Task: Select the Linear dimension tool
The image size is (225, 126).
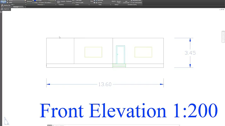Action: (35, 2)
